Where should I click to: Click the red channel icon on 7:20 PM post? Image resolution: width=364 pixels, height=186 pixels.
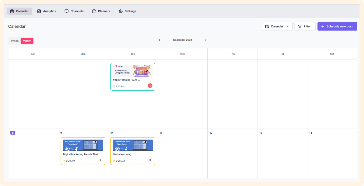point(150,86)
